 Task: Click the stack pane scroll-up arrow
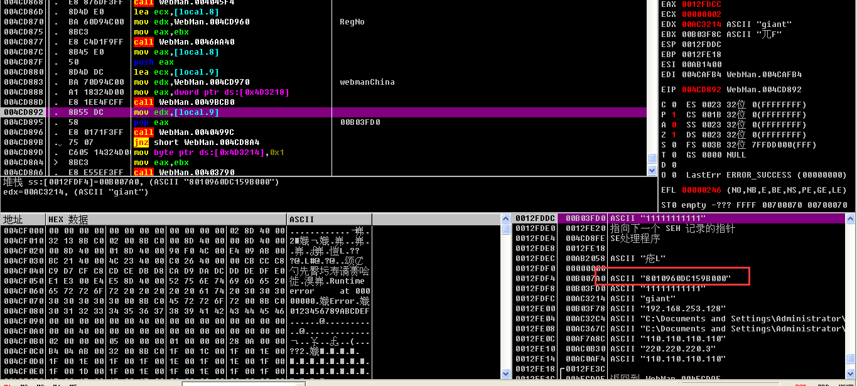tap(850, 218)
